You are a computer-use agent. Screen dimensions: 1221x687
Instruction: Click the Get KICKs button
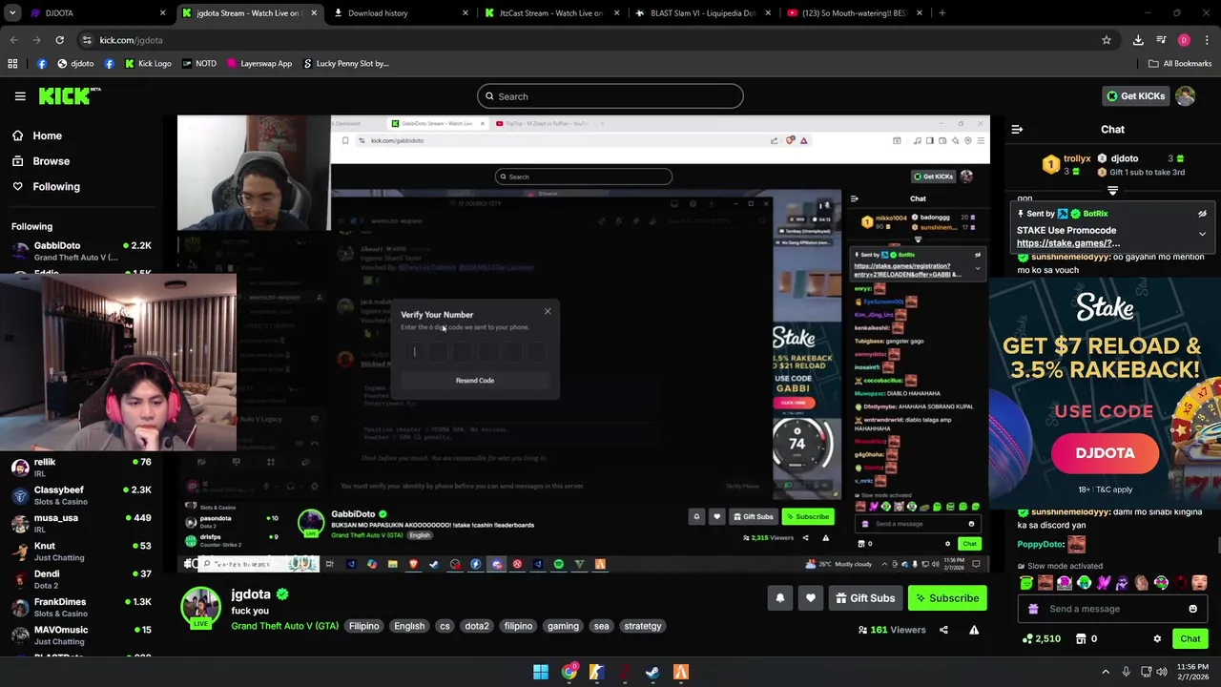(1134, 96)
